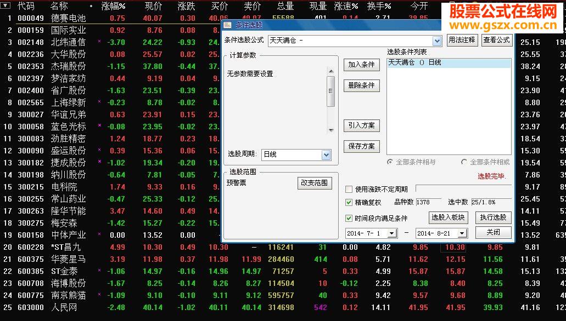Sort by the 总量 column header
Viewport: 566px width, 321px height.
pyautogui.click(x=285, y=6)
